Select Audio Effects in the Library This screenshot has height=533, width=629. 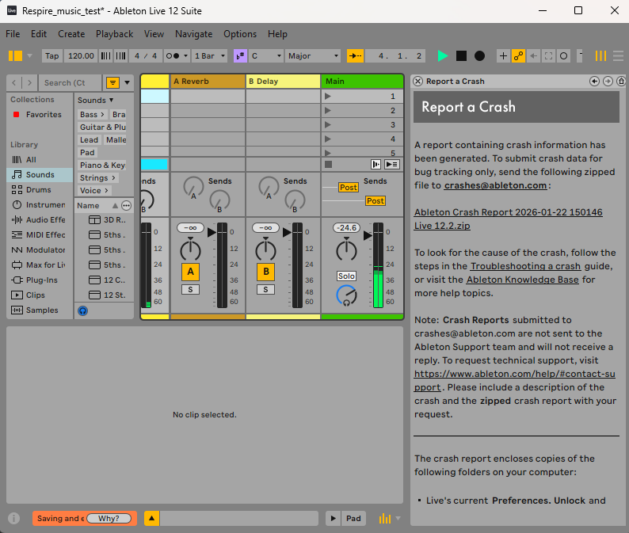pyautogui.click(x=39, y=220)
